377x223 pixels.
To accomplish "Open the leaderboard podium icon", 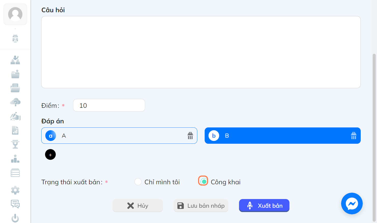I will tap(15, 159).
